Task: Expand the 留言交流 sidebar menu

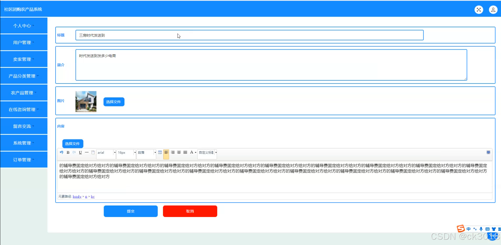Action: (24, 126)
